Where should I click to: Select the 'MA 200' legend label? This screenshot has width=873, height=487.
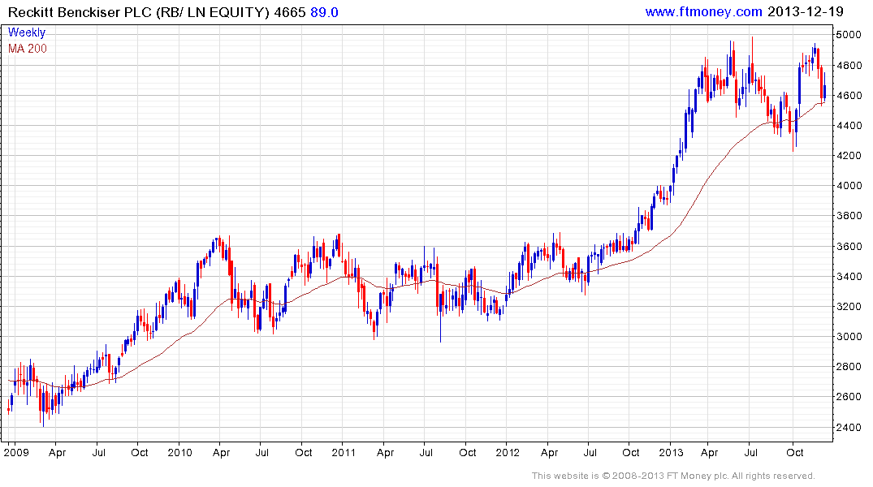coord(28,49)
